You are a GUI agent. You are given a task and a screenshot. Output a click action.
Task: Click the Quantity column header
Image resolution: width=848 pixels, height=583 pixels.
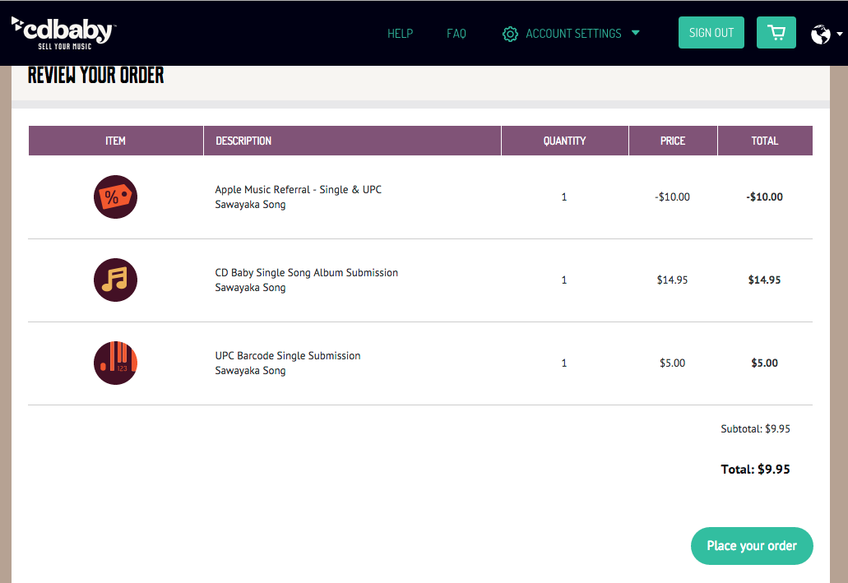pos(564,141)
